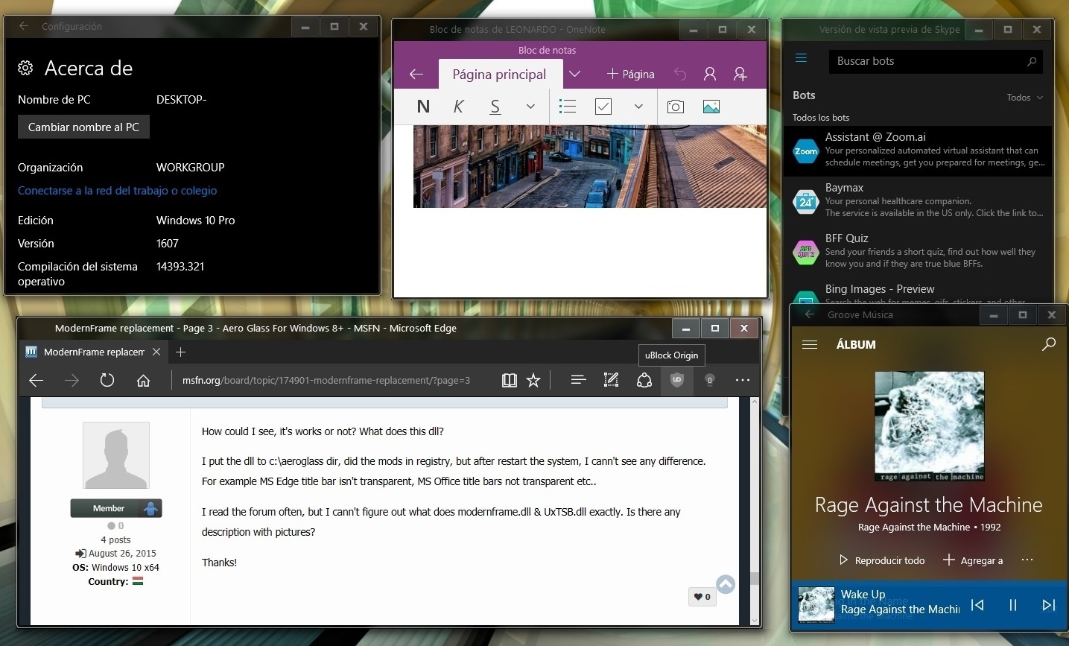Pause the Wake Up track in Groove

pos(1012,605)
